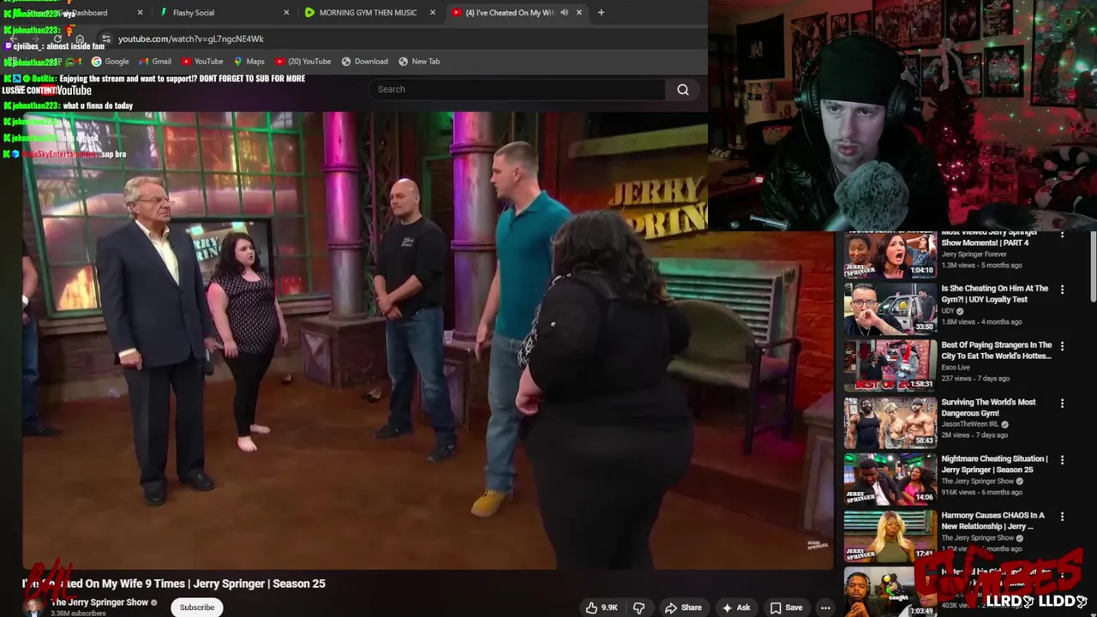1097x617 pixels.
Task: Open the JasonTheWeen IRL channel link
Action: [x=971, y=424]
